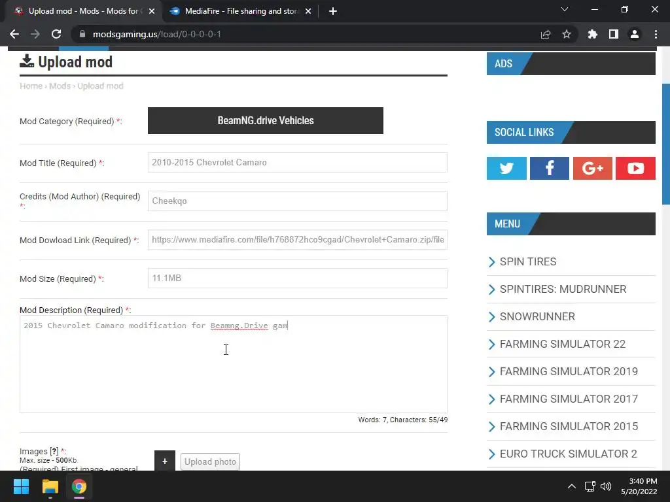Viewport: 670px width, 502px height.
Task: Click the Mod Download Link field
Action: point(298,239)
